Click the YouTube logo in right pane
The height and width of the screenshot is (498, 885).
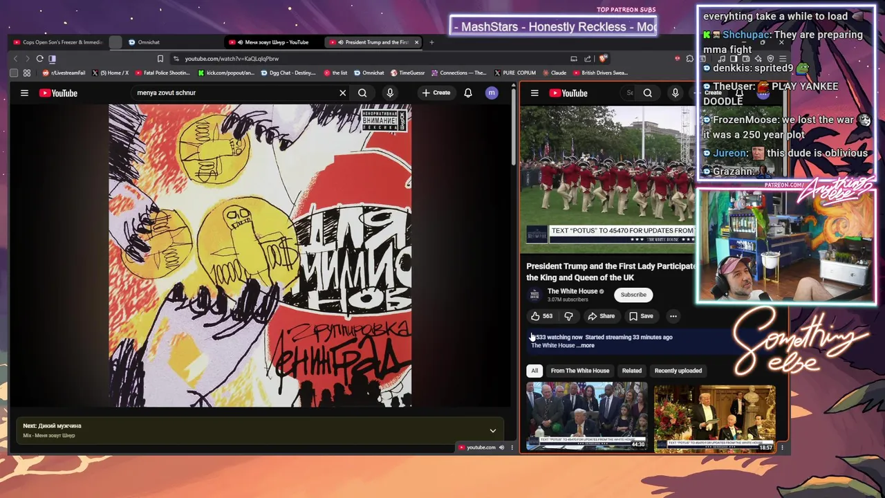pos(568,93)
